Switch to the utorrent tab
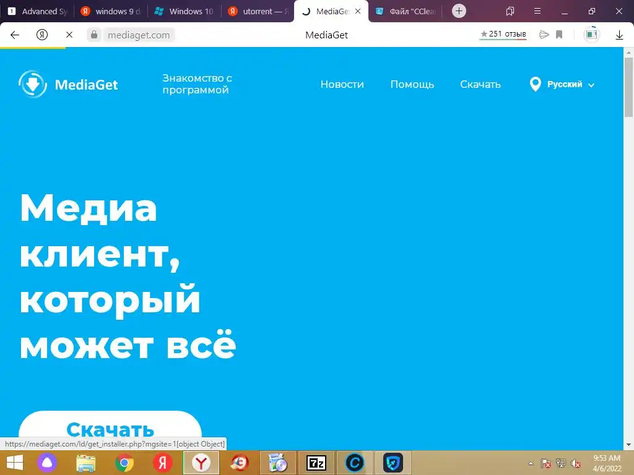This screenshot has height=475, width=634. (x=258, y=11)
